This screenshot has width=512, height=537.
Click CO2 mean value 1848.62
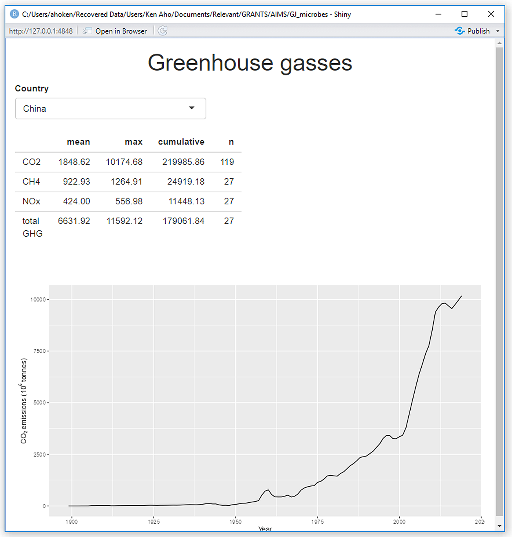(74, 162)
